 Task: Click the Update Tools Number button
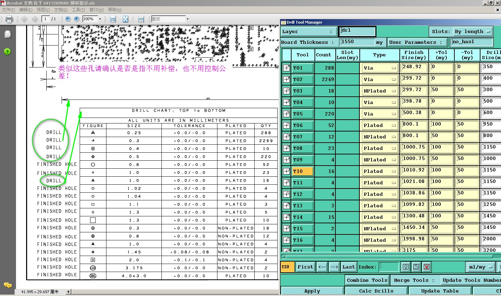click(471, 280)
